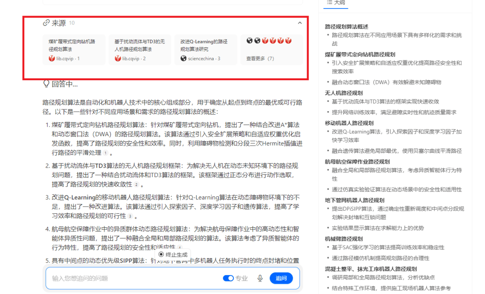This screenshot has height=294, width=485.
Task: Select 机械臂路径规划 outline heading
Action: 344,239
